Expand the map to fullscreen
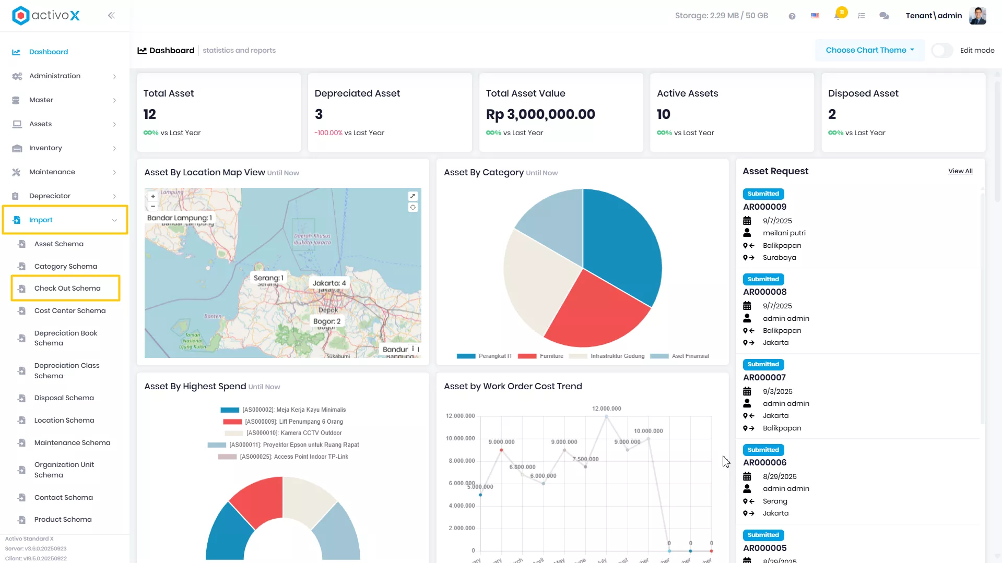The width and height of the screenshot is (1002, 563). pos(412,196)
